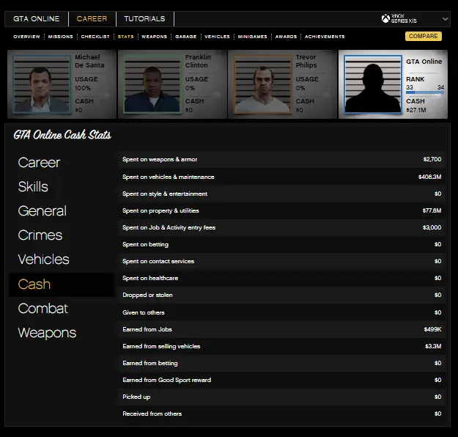Open the AWARDS sub-navigation link

286,37
